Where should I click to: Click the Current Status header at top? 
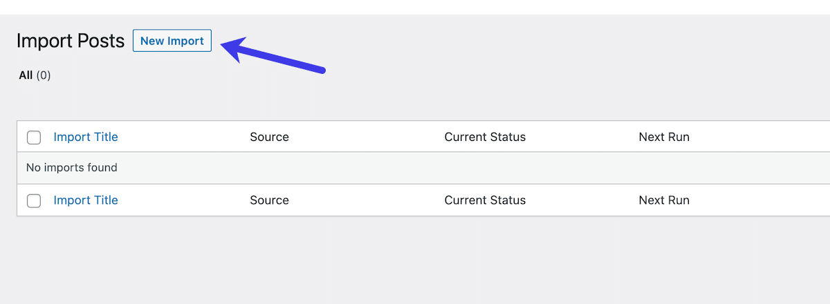click(x=485, y=137)
